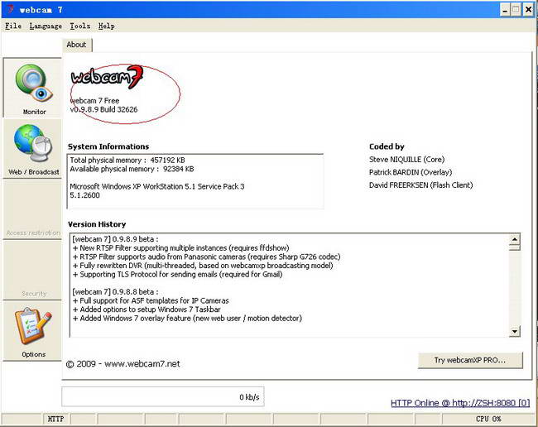
Task: Click the Try webcamXP PRO button
Action: [470, 360]
